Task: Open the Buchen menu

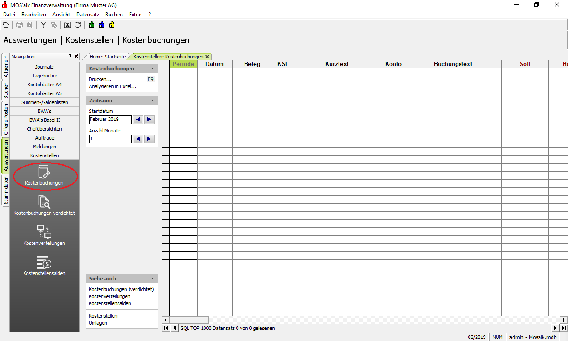Action: point(114,15)
